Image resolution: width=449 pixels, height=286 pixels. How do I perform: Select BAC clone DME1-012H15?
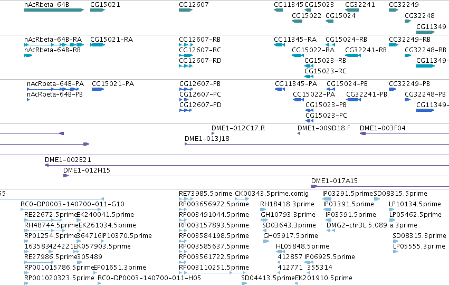point(87,170)
